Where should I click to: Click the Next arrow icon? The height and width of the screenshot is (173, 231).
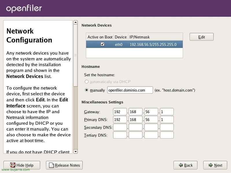coord(210,165)
